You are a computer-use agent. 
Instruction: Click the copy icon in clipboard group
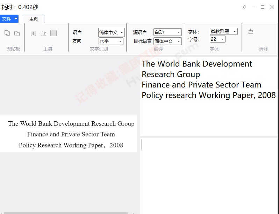point(7,33)
